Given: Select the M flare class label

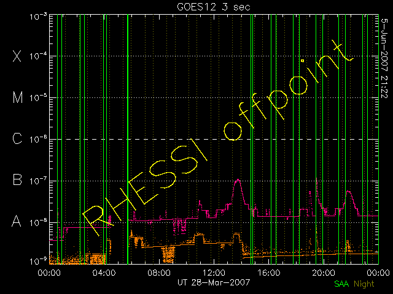Looking at the screenshot, I should tap(18, 97).
